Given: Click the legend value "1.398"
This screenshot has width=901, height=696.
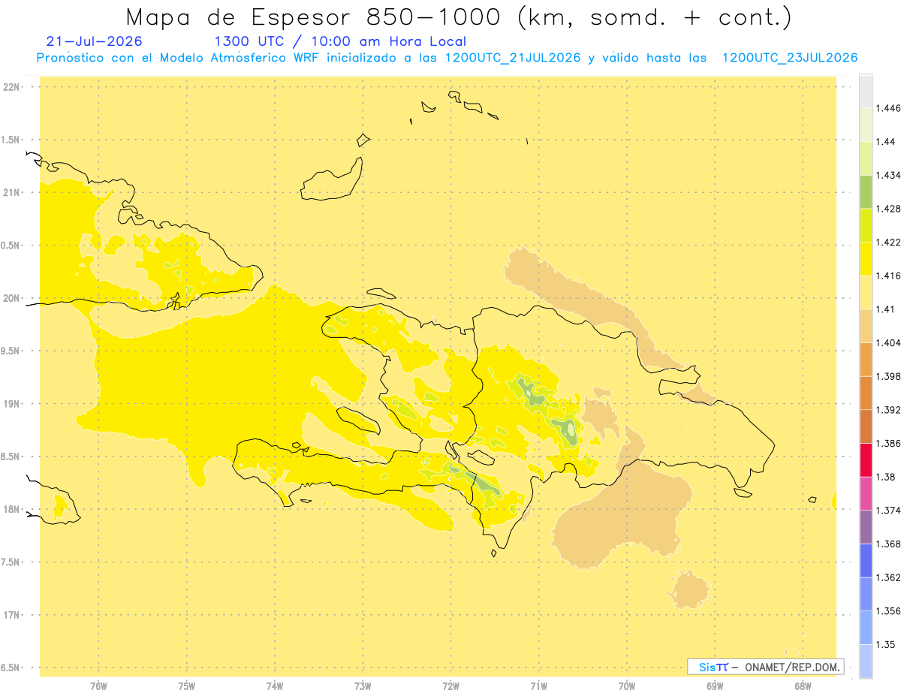Looking at the screenshot, I should [888, 376].
